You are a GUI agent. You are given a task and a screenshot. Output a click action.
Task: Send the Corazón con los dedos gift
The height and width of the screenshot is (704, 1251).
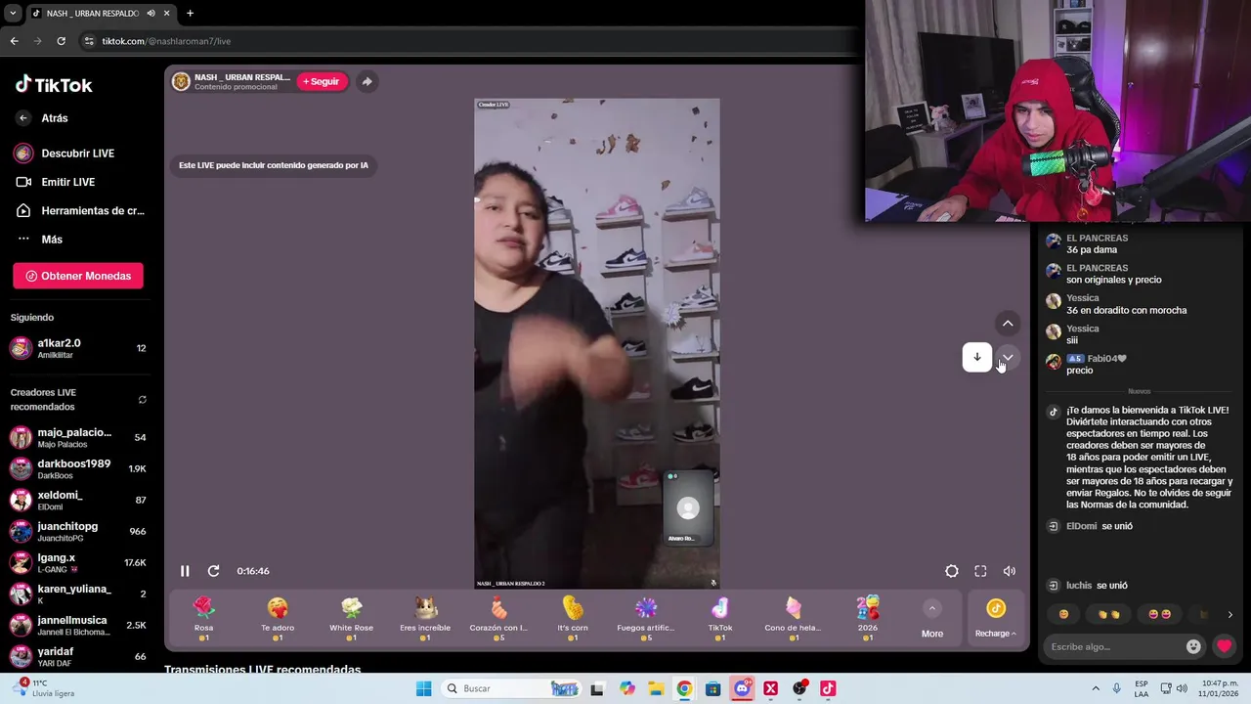(498, 619)
